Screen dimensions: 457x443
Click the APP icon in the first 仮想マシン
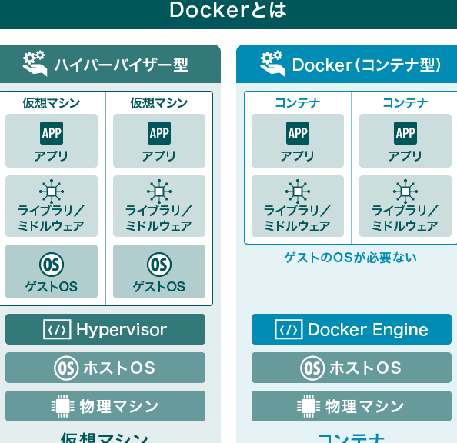(x=52, y=133)
